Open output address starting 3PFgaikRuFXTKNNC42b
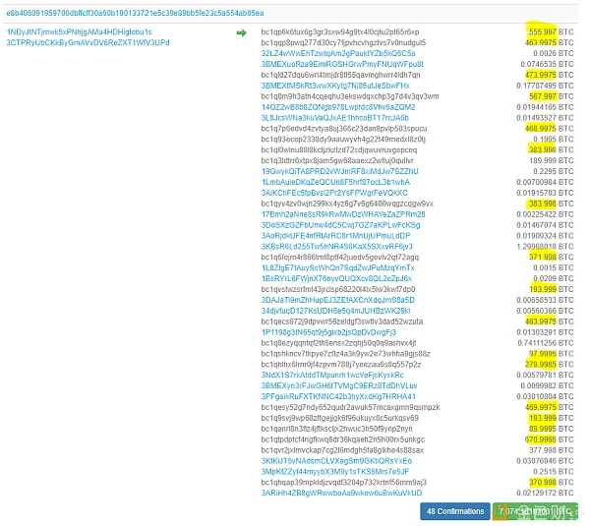Viewport: 590px width, 526px height. point(338,396)
